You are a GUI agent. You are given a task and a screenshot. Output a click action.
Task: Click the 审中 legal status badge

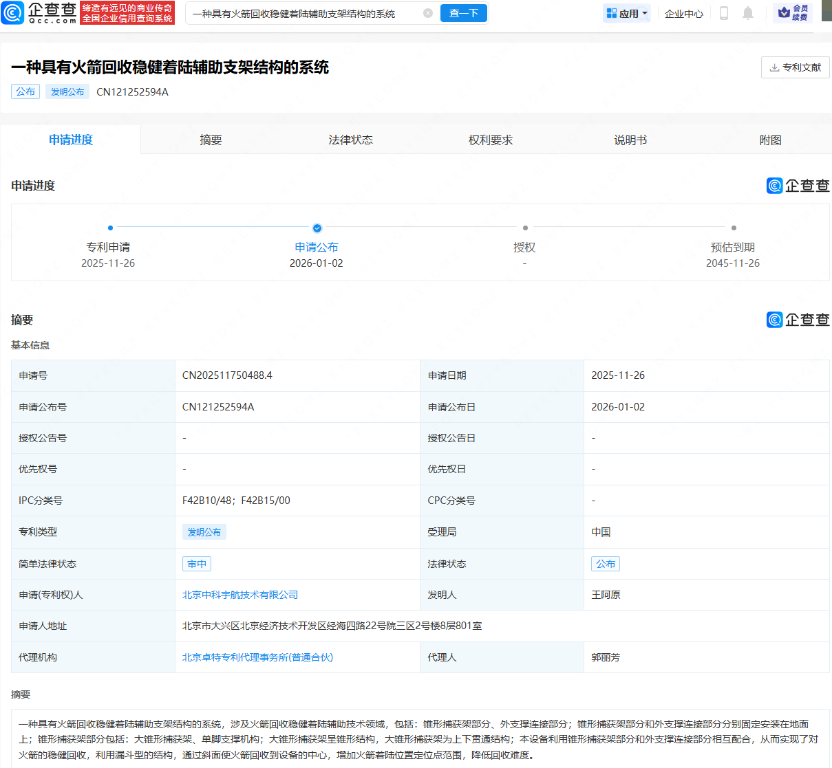click(196, 563)
